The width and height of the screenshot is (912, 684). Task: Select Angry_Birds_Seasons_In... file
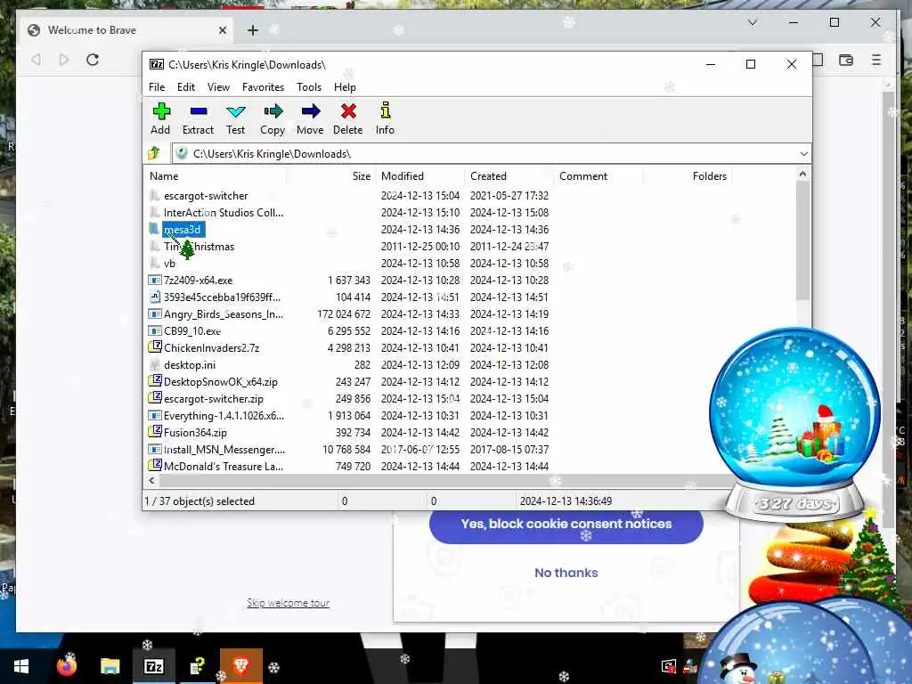click(224, 314)
